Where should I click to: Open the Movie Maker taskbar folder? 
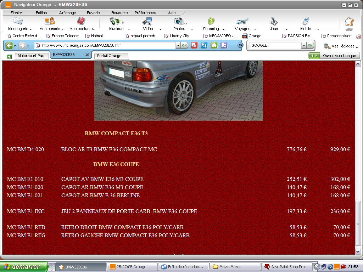tap(235, 267)
